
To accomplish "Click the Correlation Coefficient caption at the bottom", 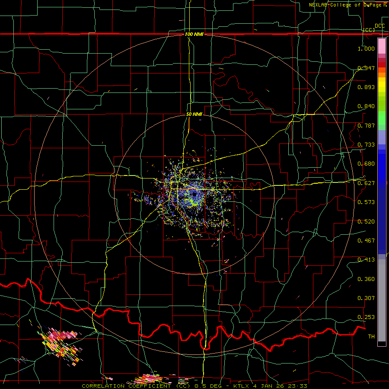I will (x=194, y=386).
